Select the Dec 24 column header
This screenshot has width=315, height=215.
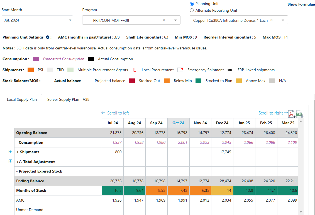(222, 123)
